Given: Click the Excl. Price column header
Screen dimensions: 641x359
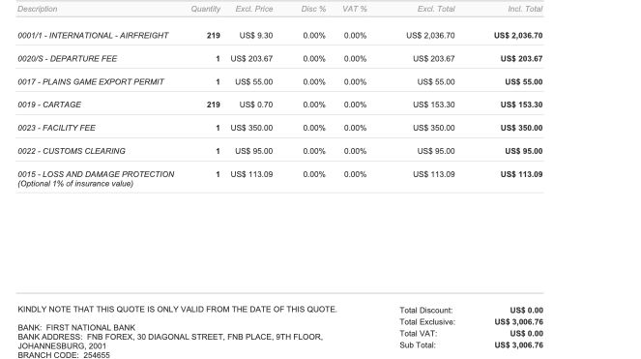Looking at the screenshot, I should tap(254, 9).
